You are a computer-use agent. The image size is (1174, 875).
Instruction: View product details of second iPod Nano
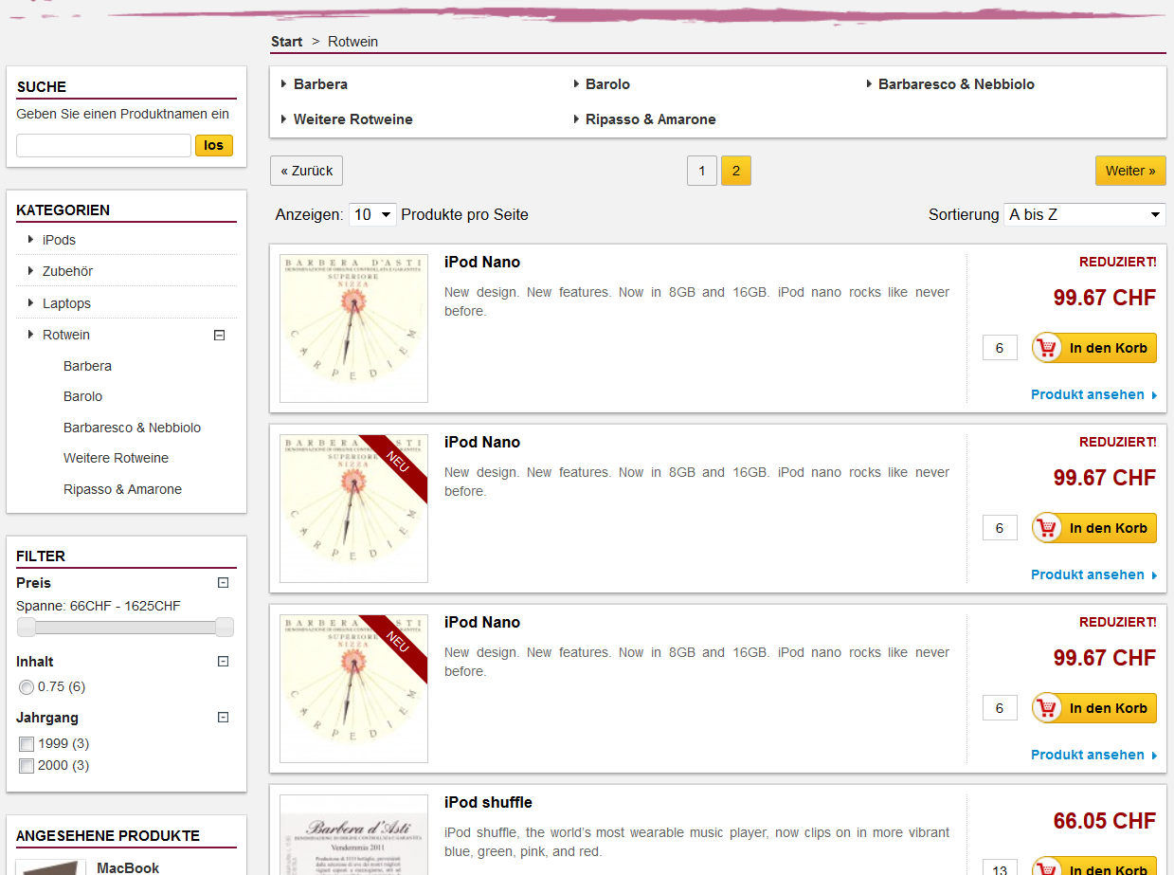1093,575
